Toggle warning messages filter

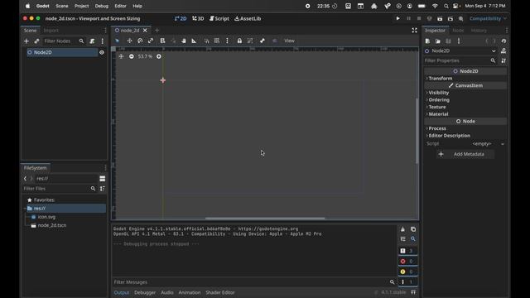[407, 272]
